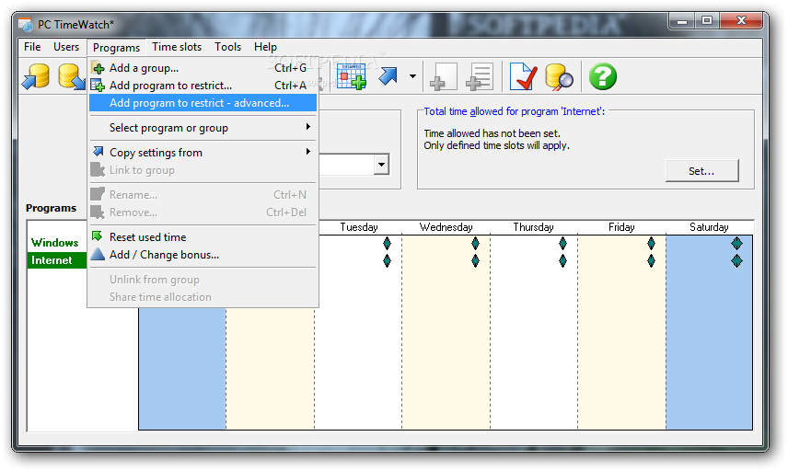Click the calendar add time slot icon
788x471 pixels.
tap(352, 77)
